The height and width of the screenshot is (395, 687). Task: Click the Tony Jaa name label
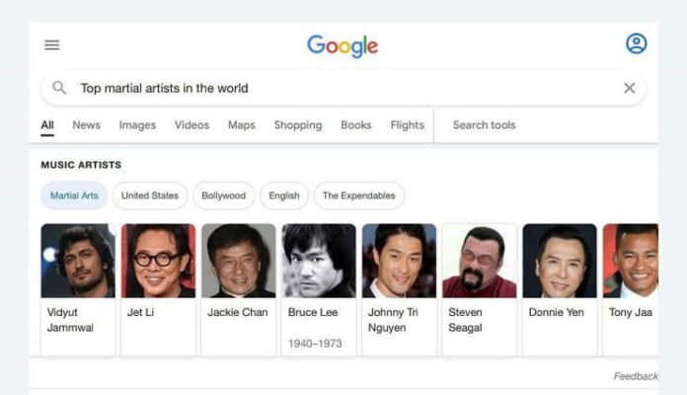pos(631,313)
